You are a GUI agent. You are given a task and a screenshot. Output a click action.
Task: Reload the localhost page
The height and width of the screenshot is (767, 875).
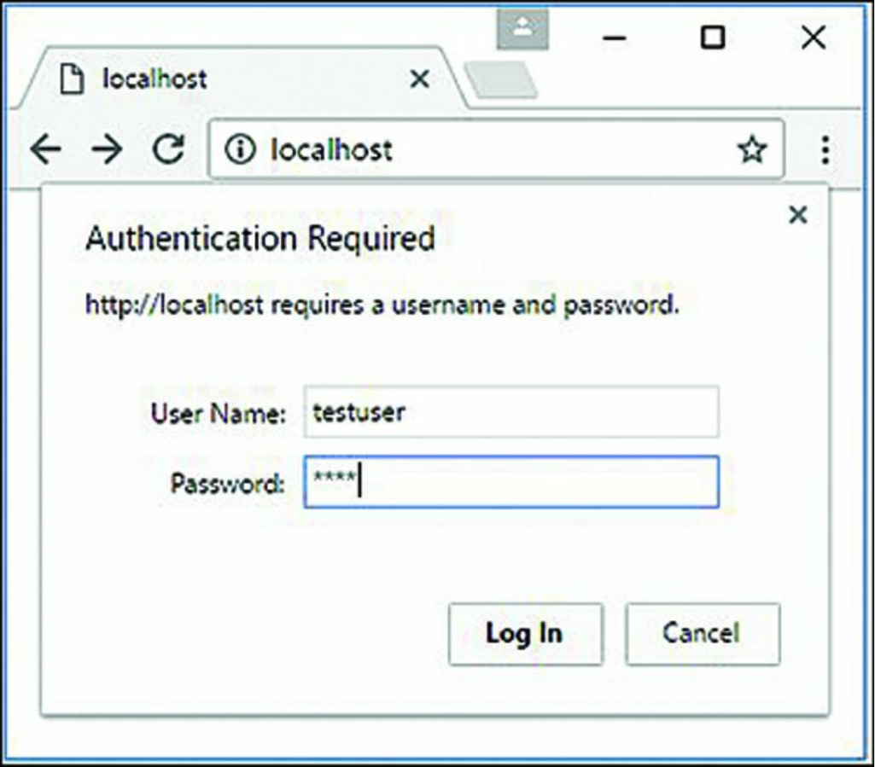click(168, 150)
